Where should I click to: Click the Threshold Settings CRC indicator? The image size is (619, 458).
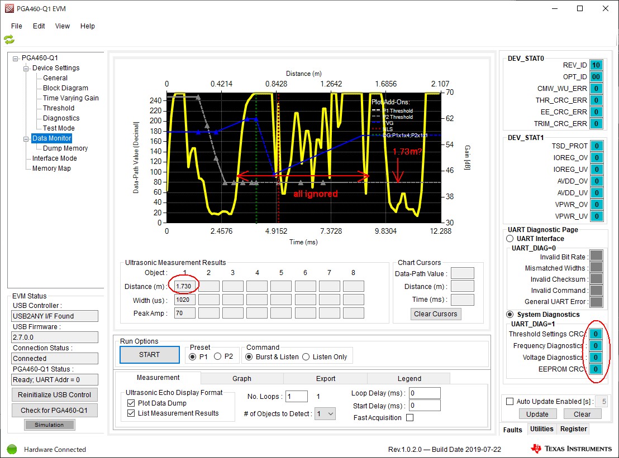[596, 334]
